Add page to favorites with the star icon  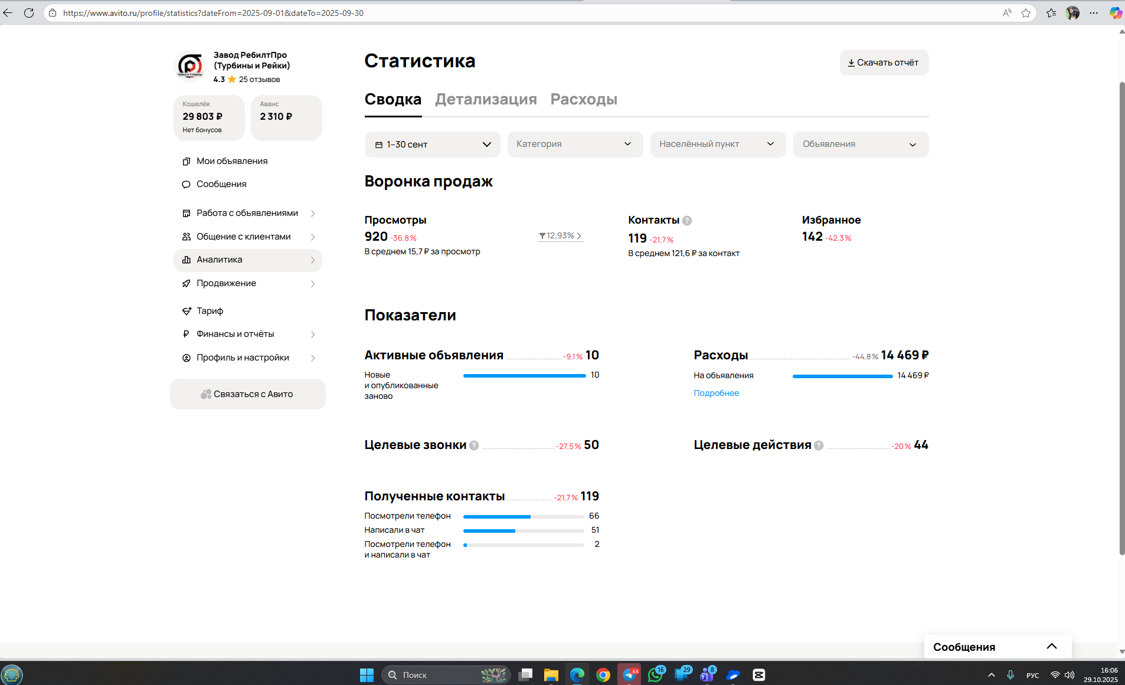(1026, 13)
